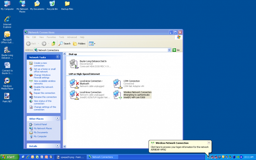Screen dimensions: 256x160
Task: Open My Network Places in Other Places
Action: [43, 128]
